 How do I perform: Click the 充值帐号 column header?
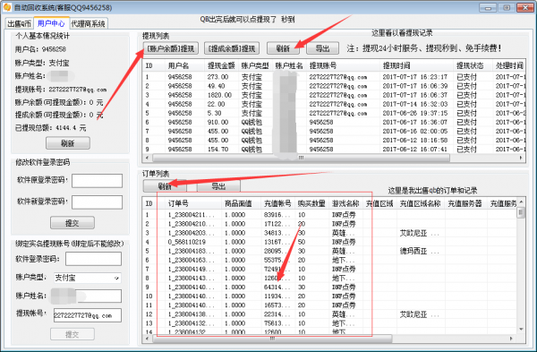click(x=277, y=203)
